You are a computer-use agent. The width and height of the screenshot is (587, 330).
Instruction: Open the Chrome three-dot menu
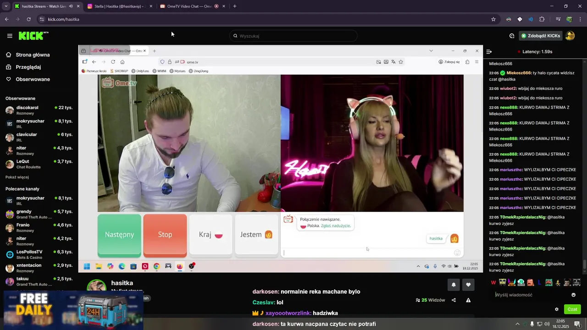pyautogui.click(x=580, y=19)
